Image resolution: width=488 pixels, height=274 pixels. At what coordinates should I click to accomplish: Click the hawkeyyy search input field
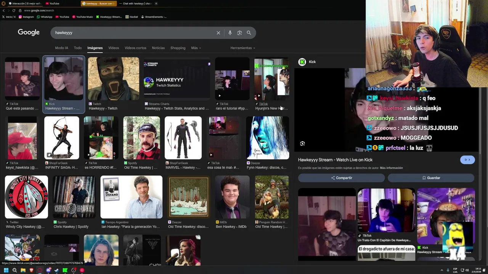click(133, 33)
